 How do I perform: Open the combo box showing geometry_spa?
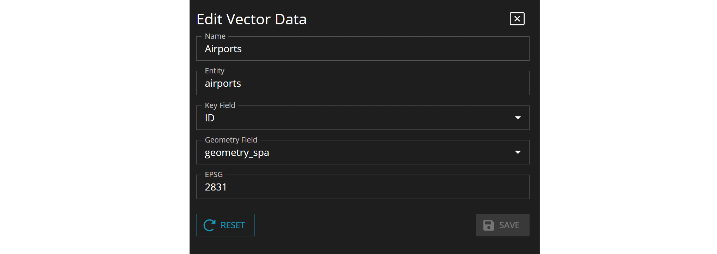pos(356,152)
